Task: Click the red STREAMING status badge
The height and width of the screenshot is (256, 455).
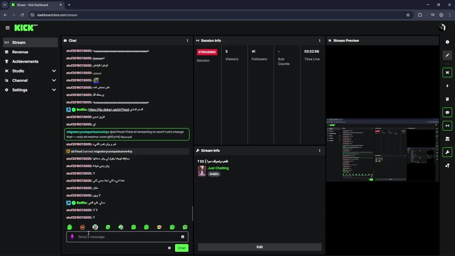Action: tap(207, 52)
